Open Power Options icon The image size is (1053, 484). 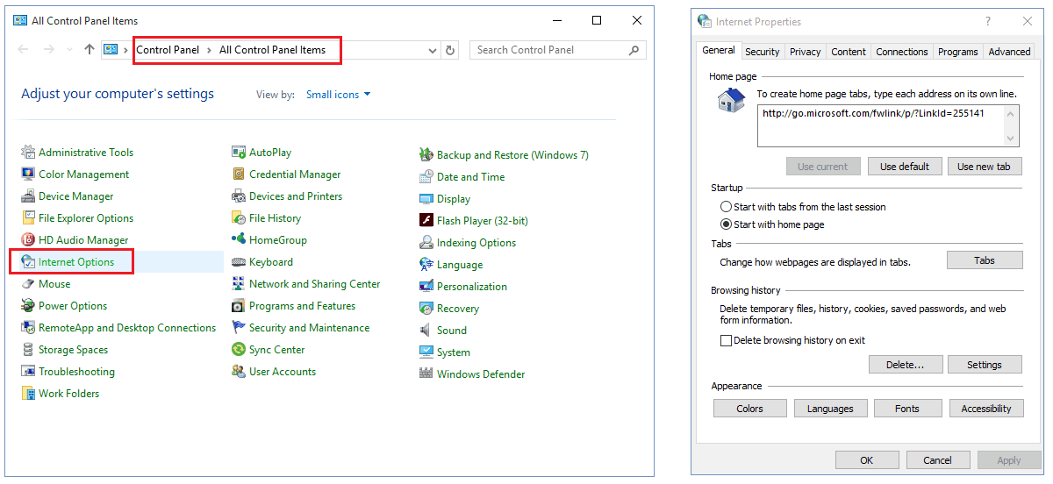(28, 306)
